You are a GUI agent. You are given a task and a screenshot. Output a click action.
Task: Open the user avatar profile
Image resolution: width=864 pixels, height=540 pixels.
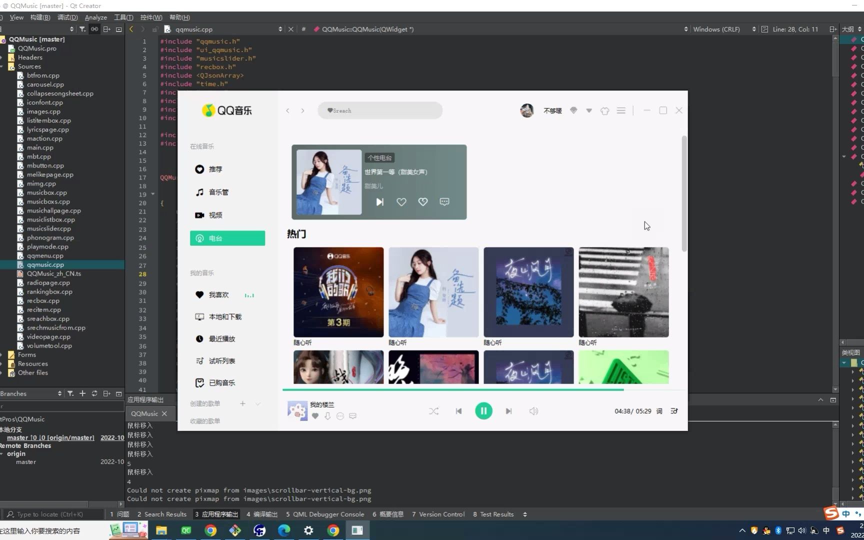click(x=527, y=110)
